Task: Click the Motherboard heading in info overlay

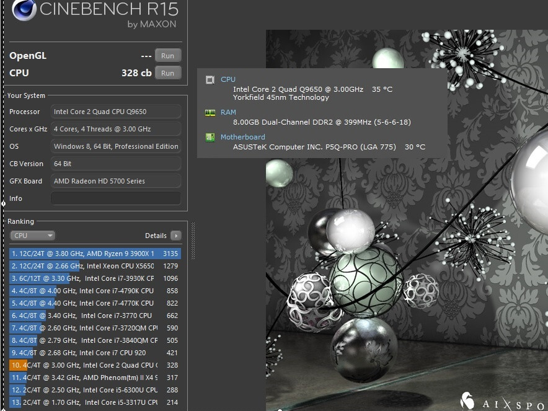Action: pos(242,137)
